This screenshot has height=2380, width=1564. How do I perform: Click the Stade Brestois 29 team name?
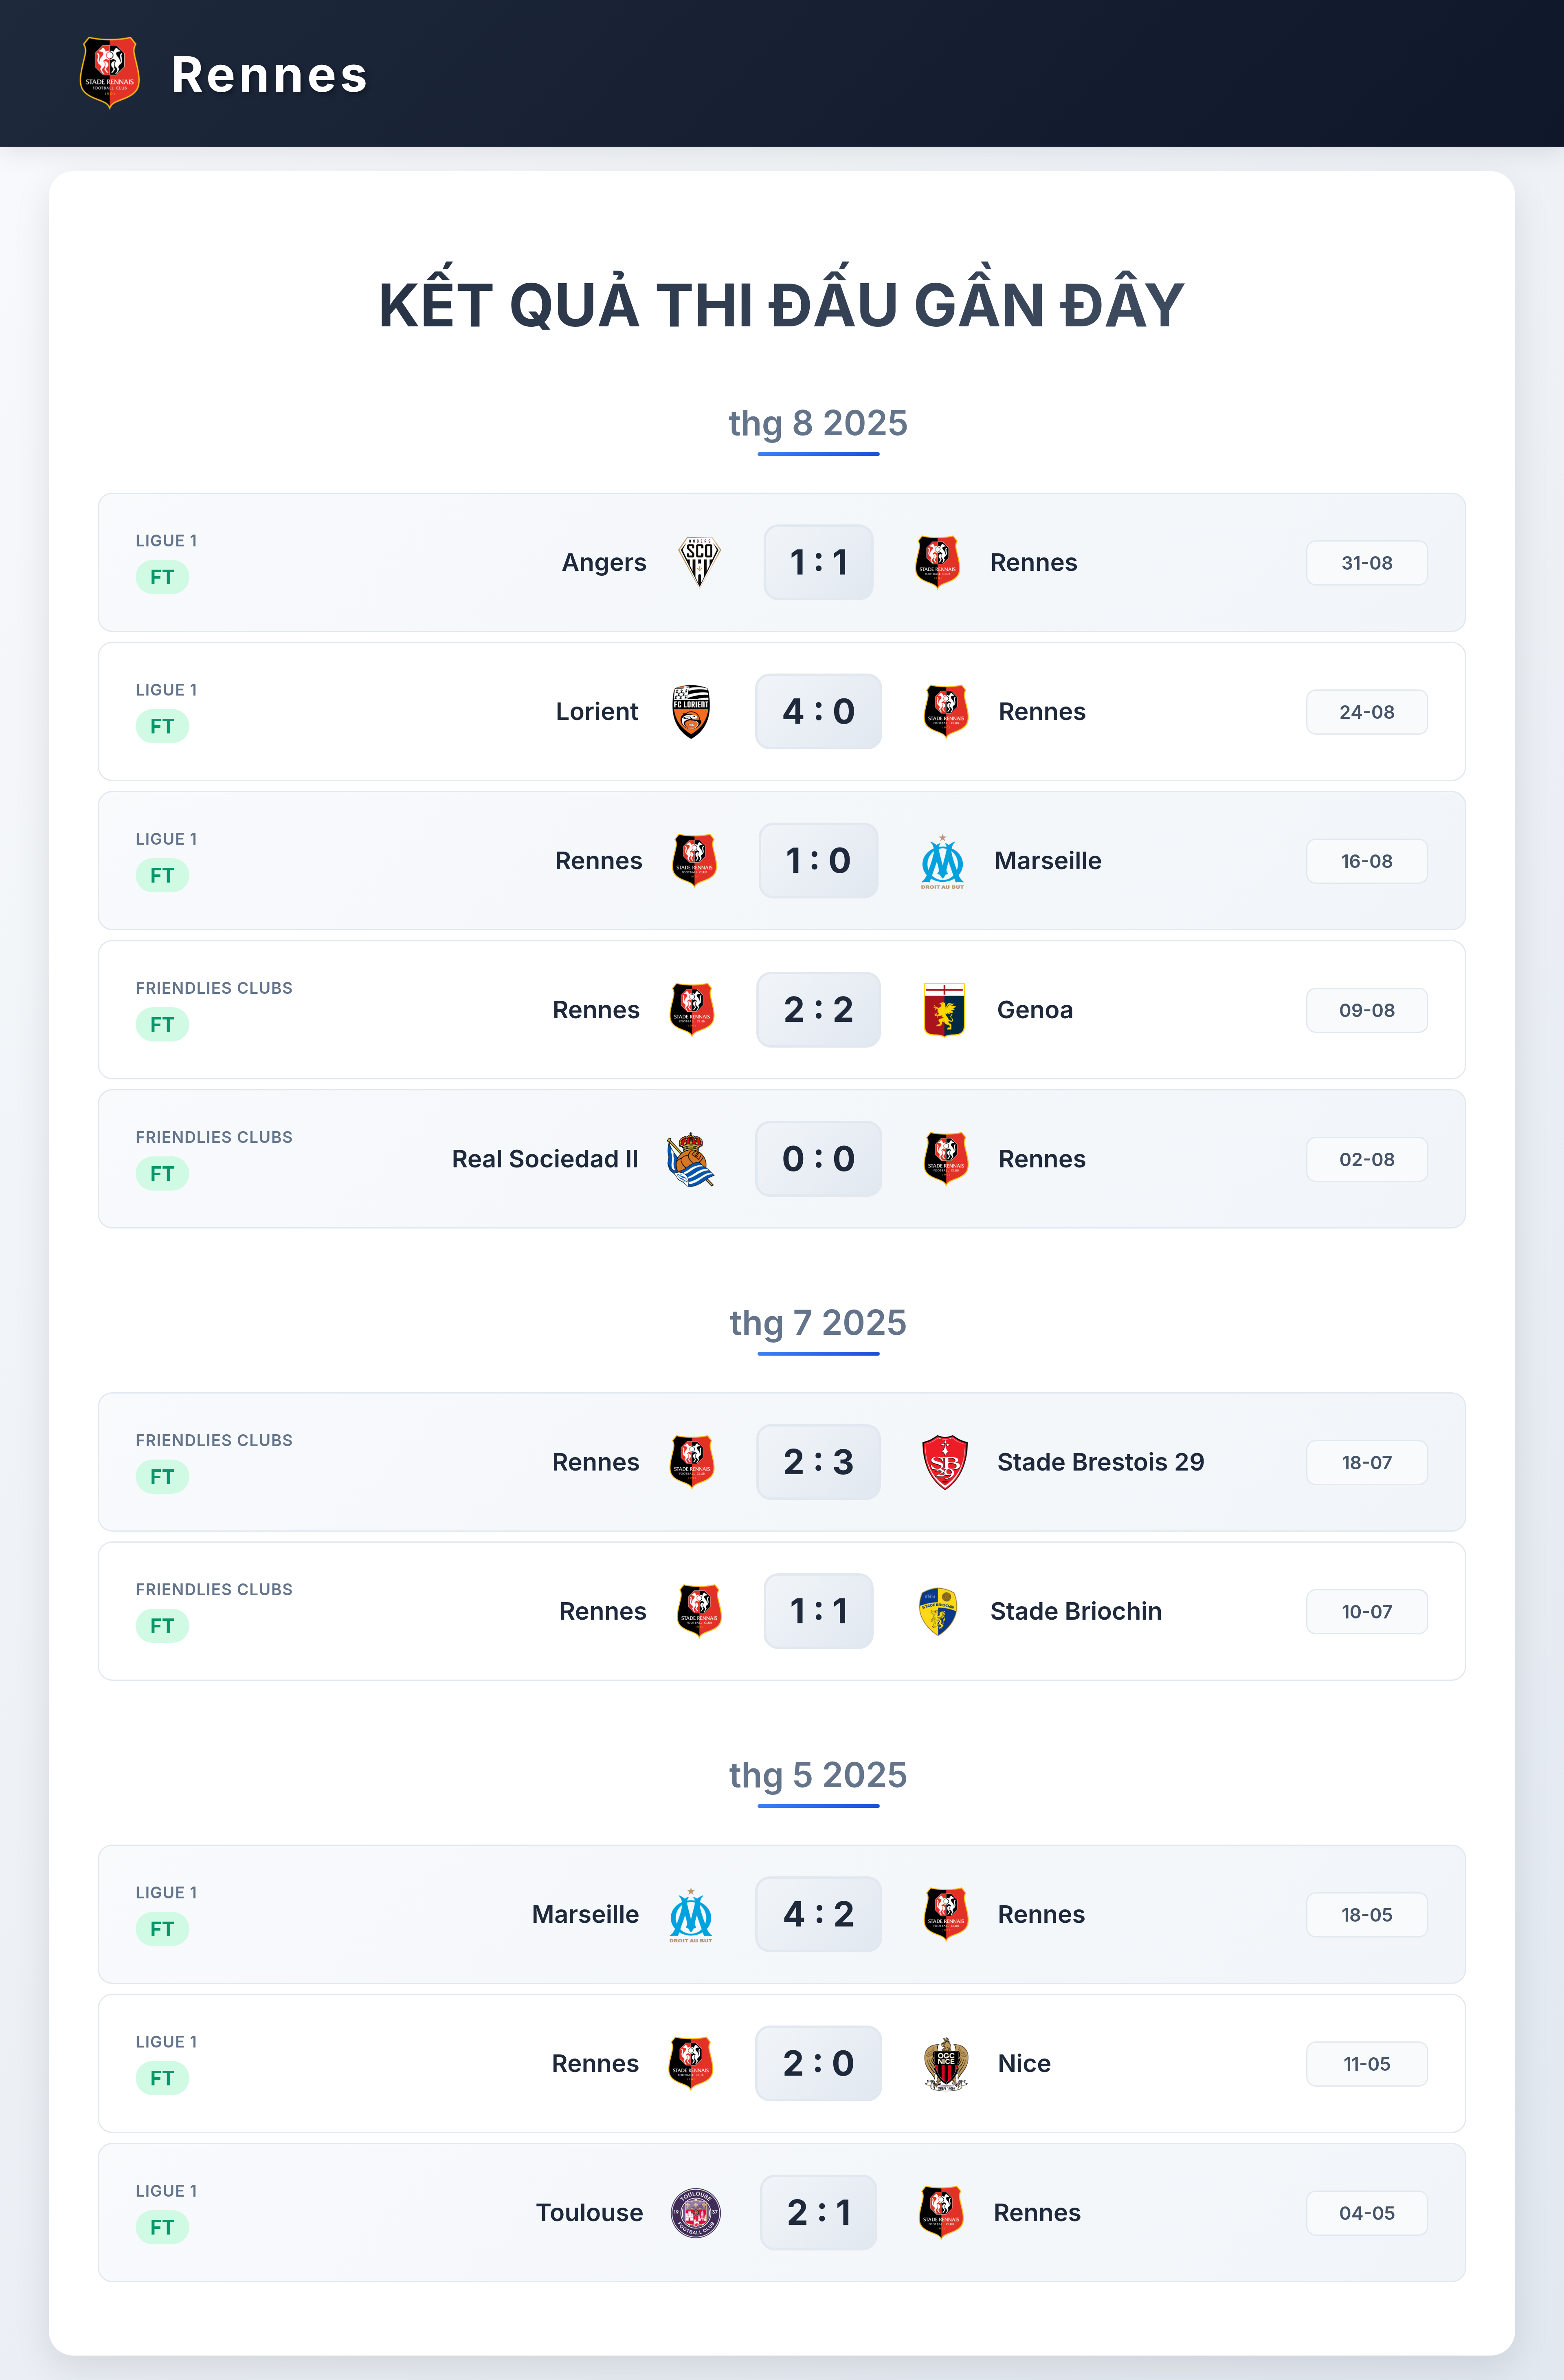(1100, 1462)
